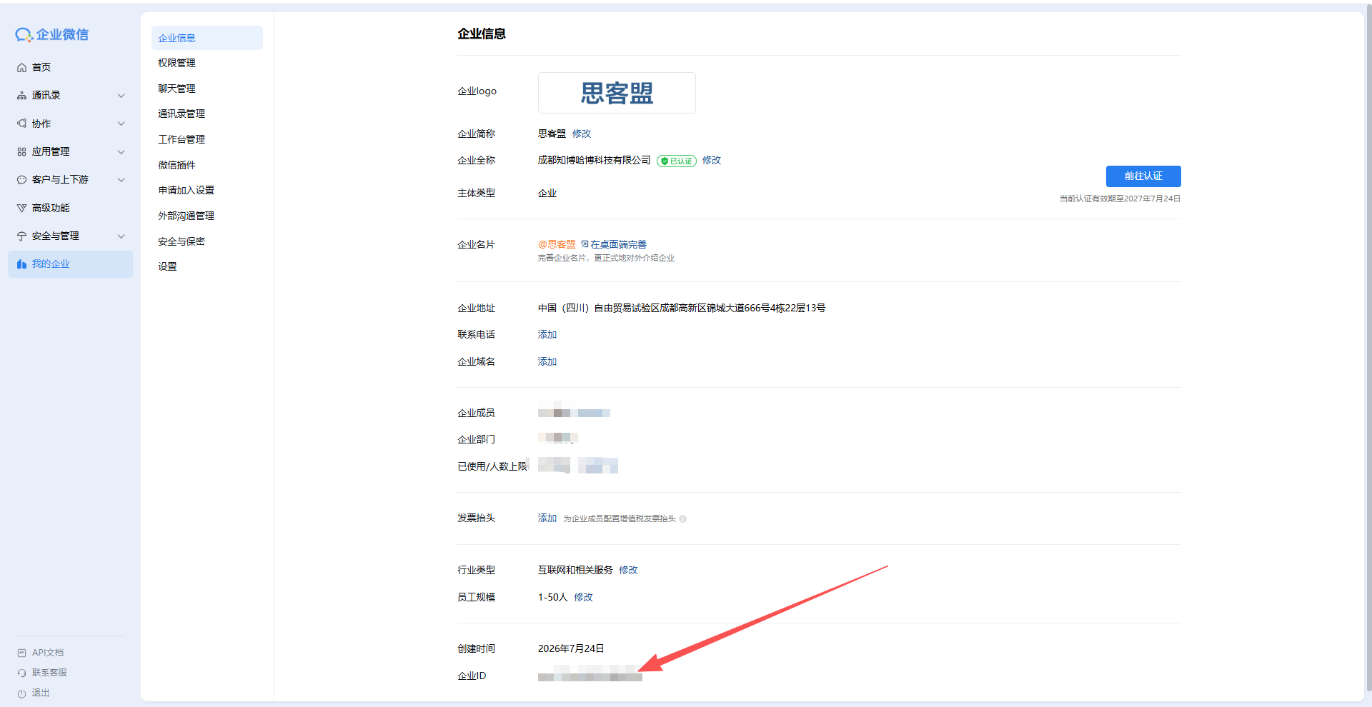The image size is (1372, 707).
Task: Click 添加 for 联系电话
Action: pos(547,334)
